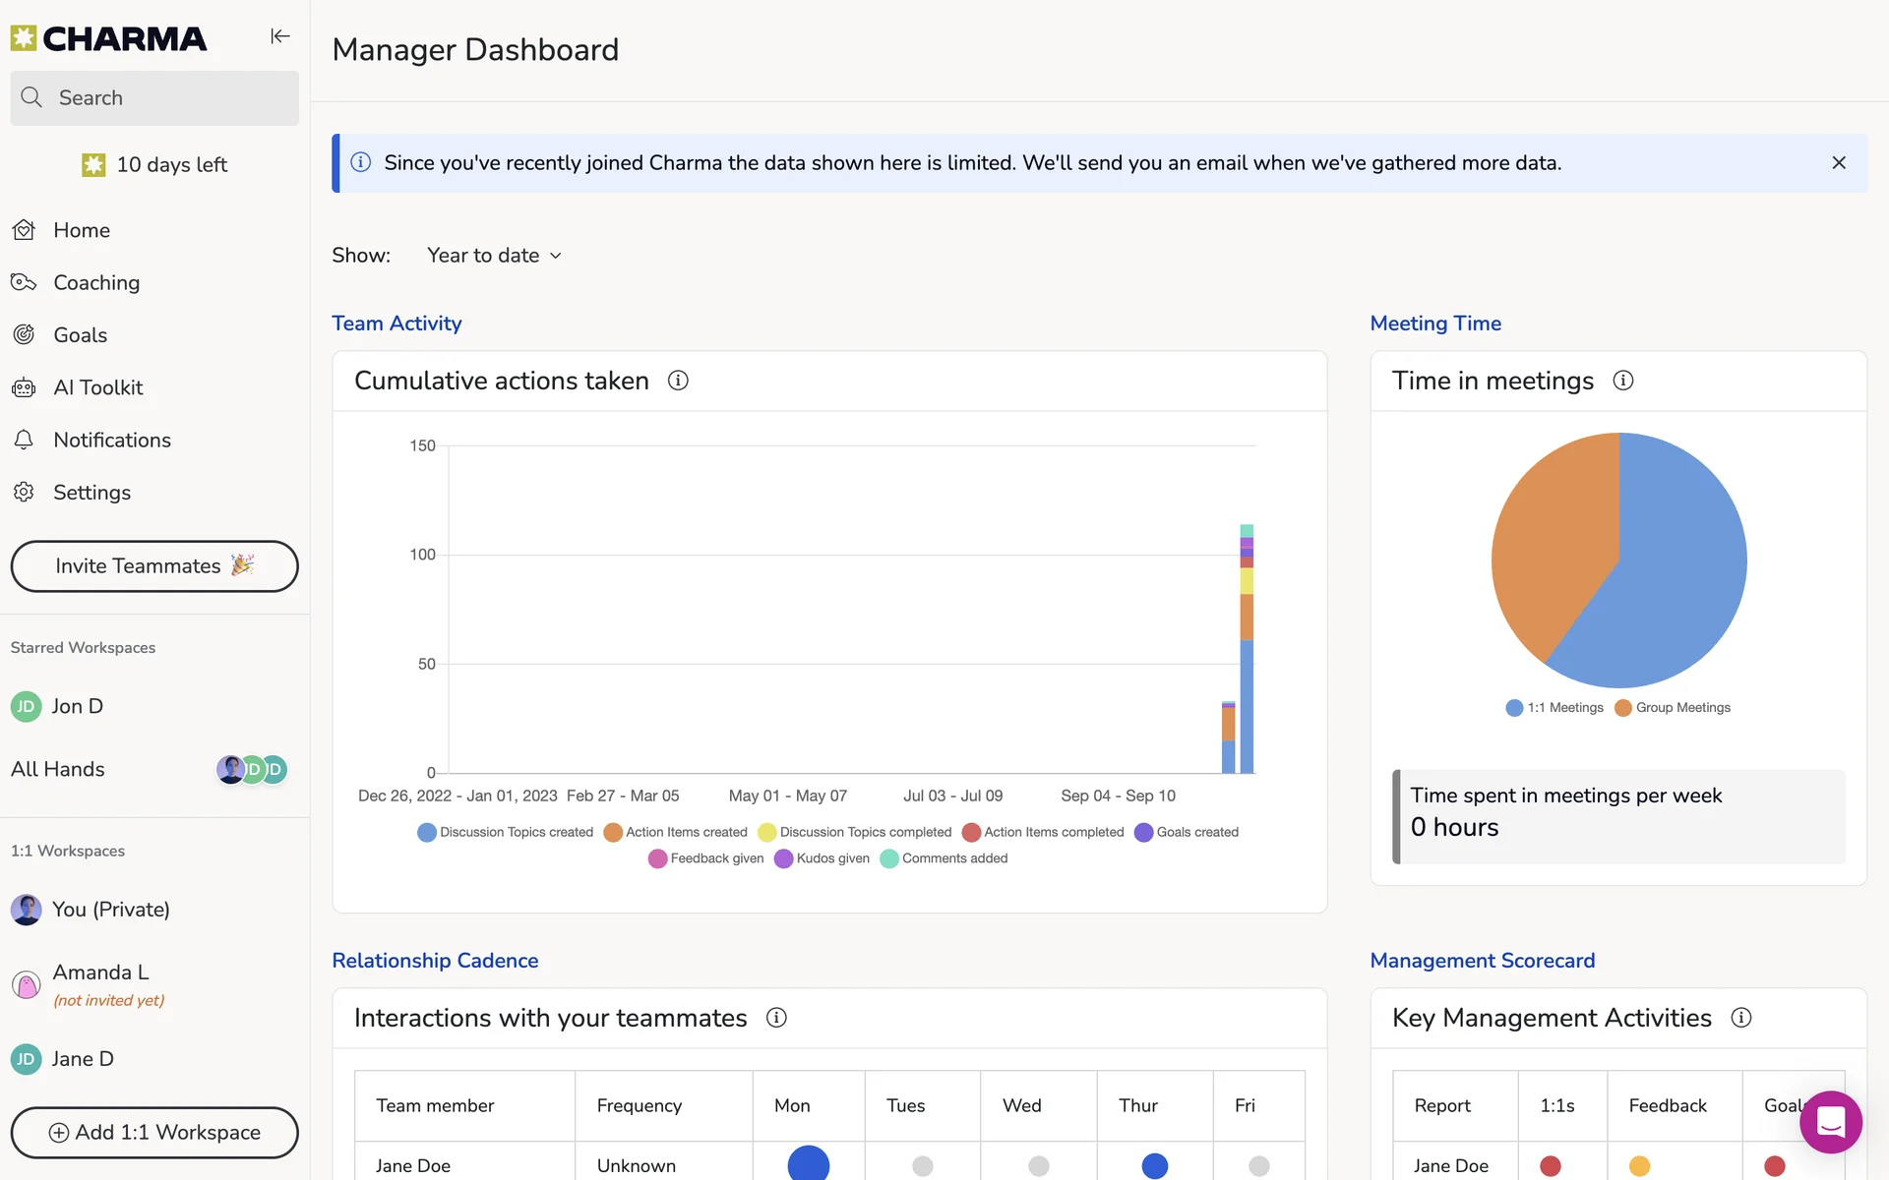The width and height of the screenshot is (1889, 1180).
Task: Open the Year to date dropdown
Action: tap(494, 256)
